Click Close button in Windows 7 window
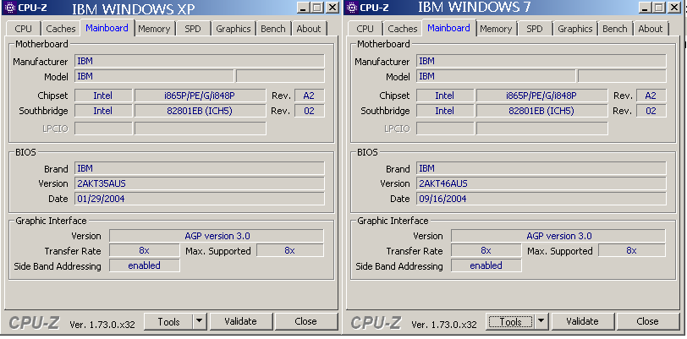Screen dimensions: 687x339 (x=647, y=321)
